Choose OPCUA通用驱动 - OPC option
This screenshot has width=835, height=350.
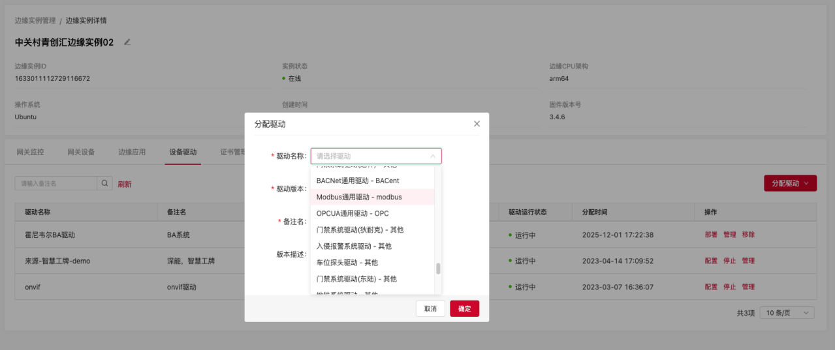click(372, 213)
